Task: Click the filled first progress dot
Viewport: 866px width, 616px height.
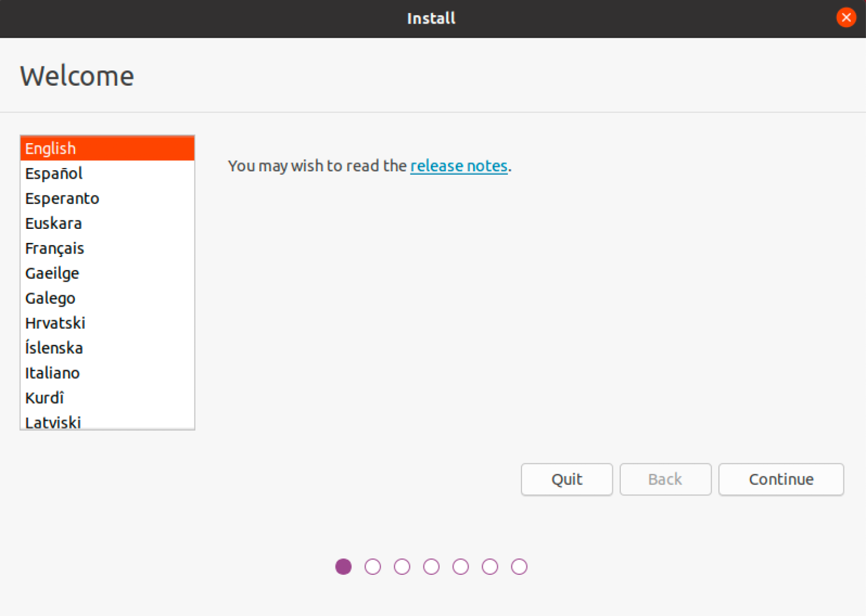Action: [x=343, y=566]
